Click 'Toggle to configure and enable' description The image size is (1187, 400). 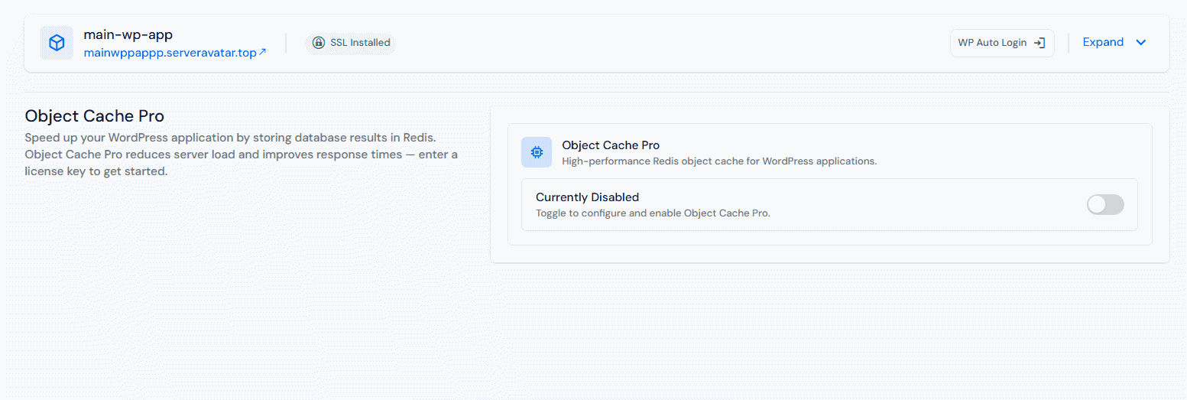point(653,213)
